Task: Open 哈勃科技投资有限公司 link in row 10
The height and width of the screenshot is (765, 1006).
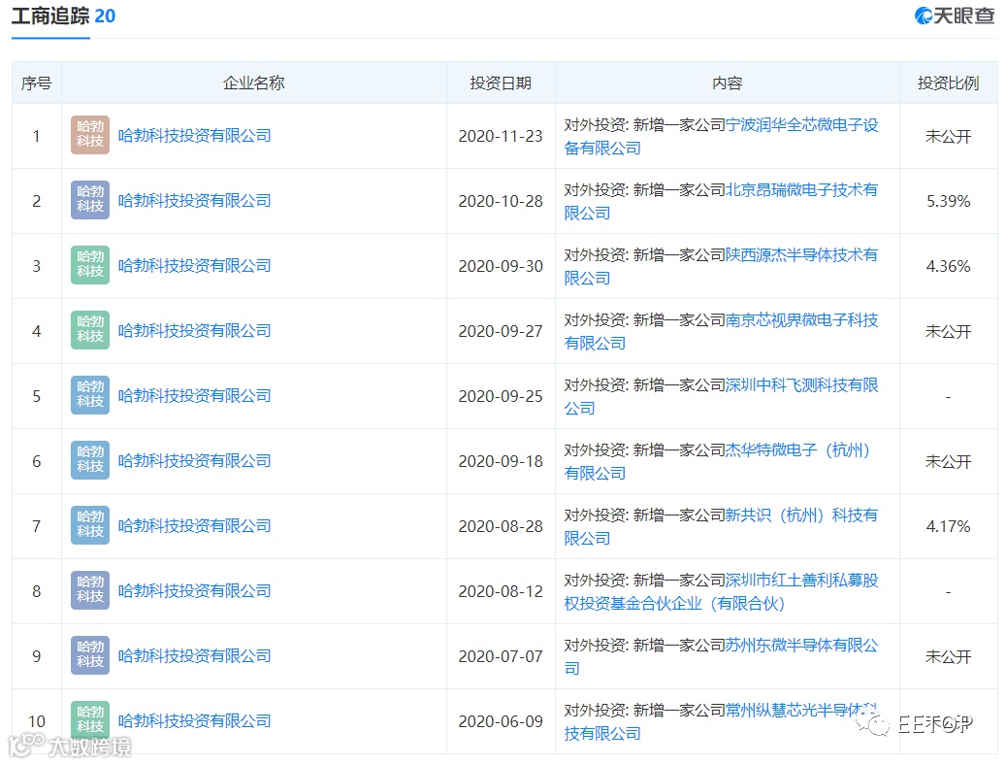Action: [194, 720]
